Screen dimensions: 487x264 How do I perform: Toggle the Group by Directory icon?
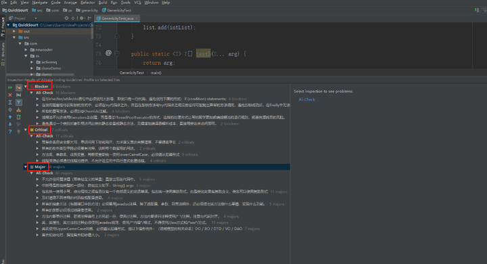click(x=19, y=95)
